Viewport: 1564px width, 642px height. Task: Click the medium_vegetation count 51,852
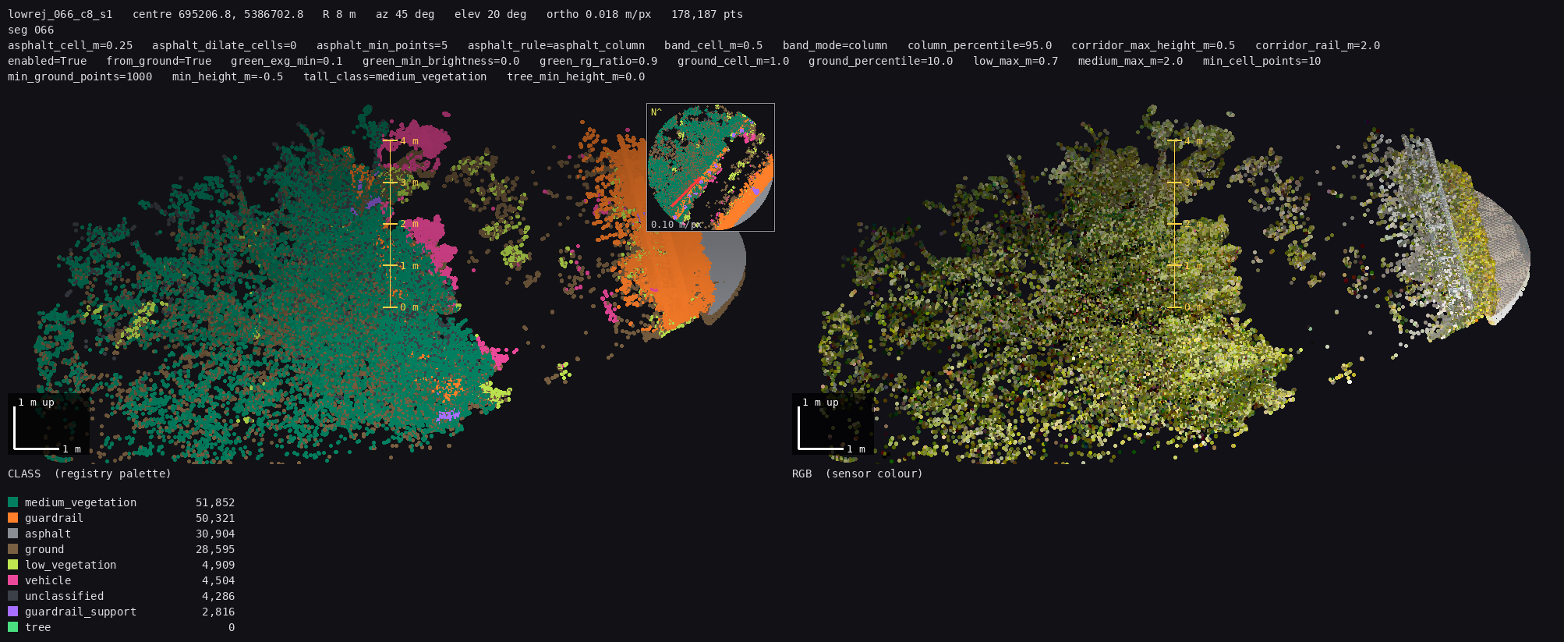click(x=215, y=502)
